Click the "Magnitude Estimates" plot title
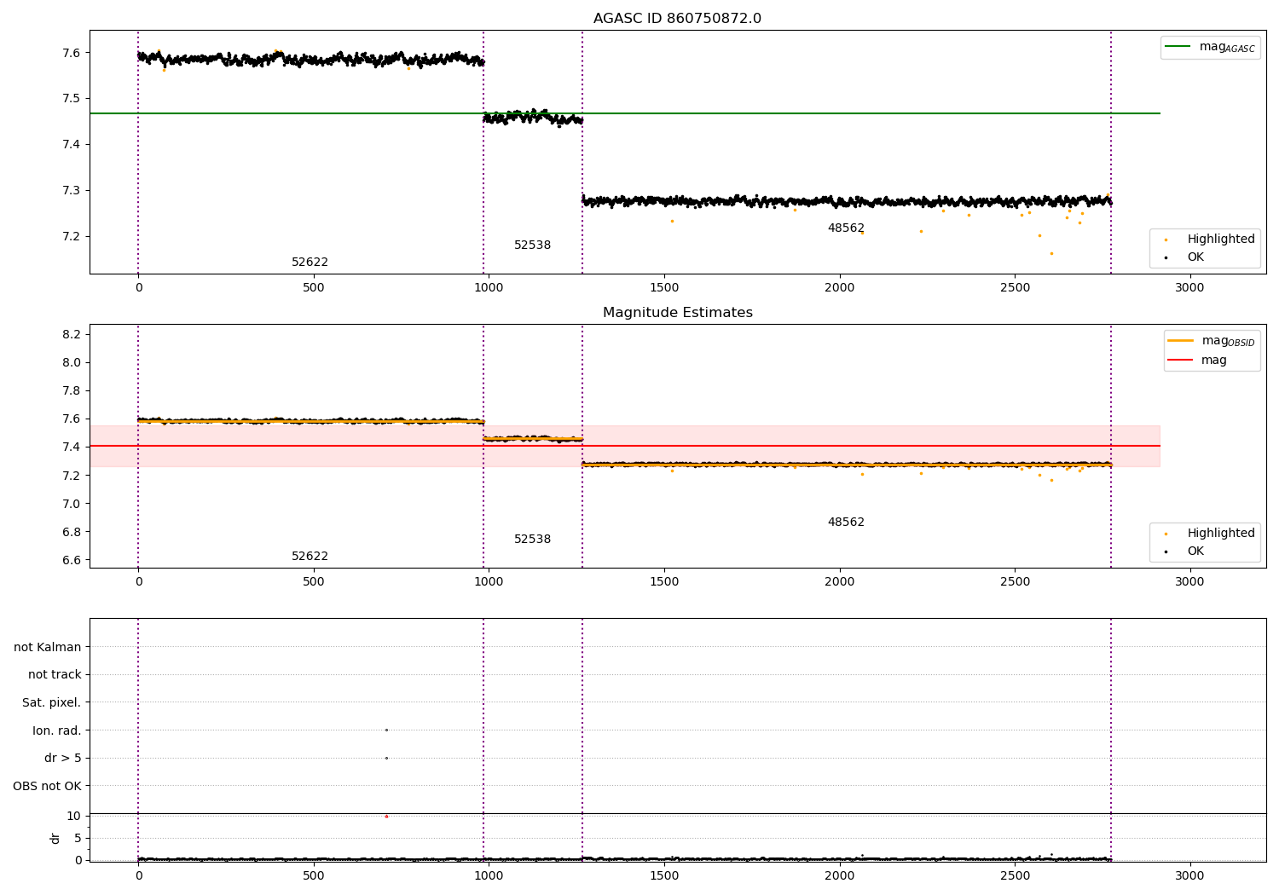 [x=677, y=313]
